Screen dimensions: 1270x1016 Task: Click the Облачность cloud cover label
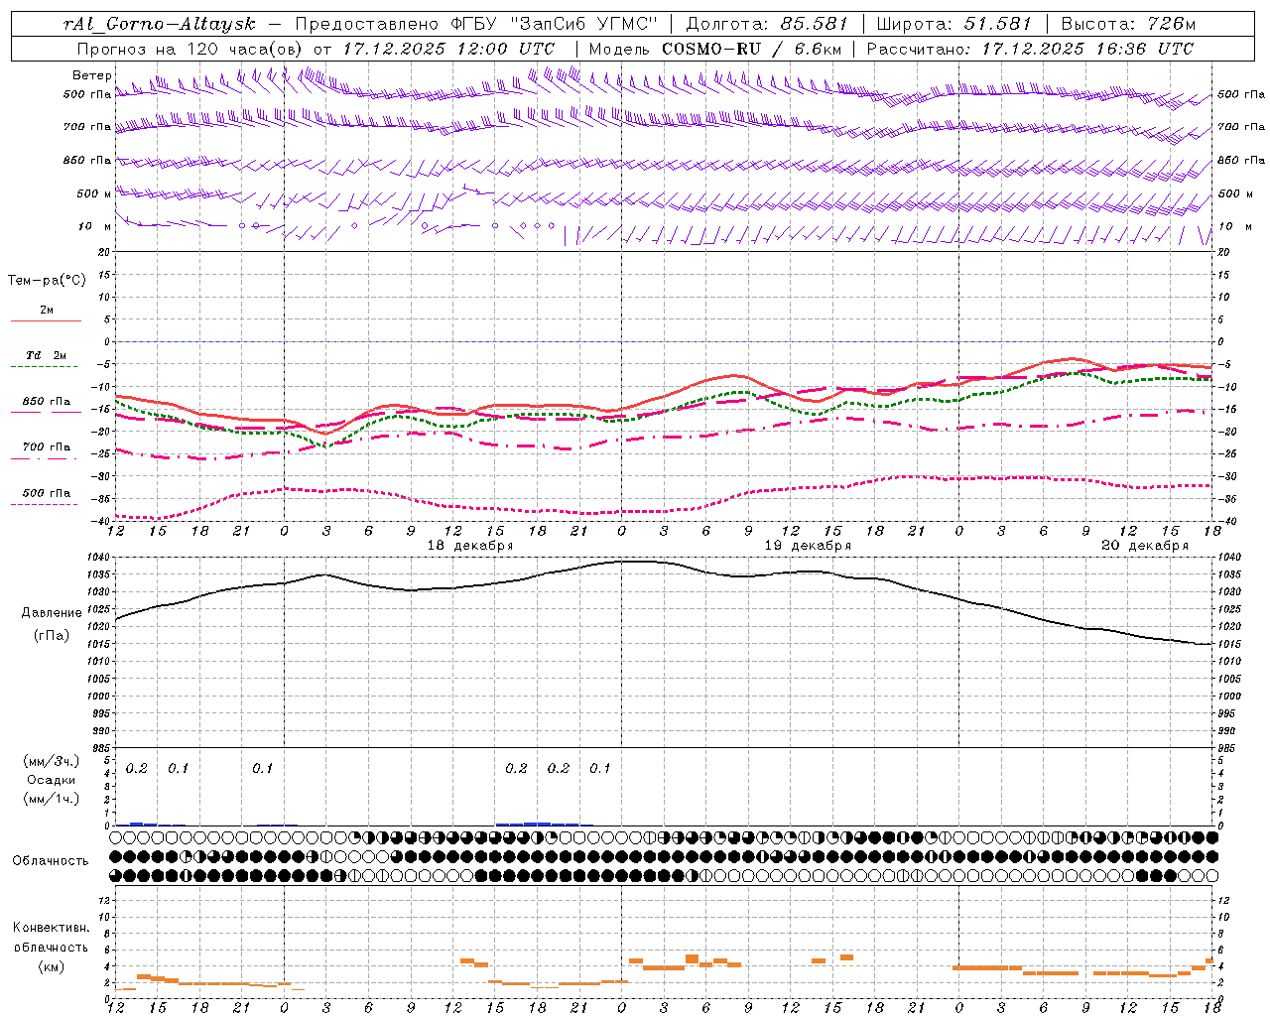tap(50, 860)
